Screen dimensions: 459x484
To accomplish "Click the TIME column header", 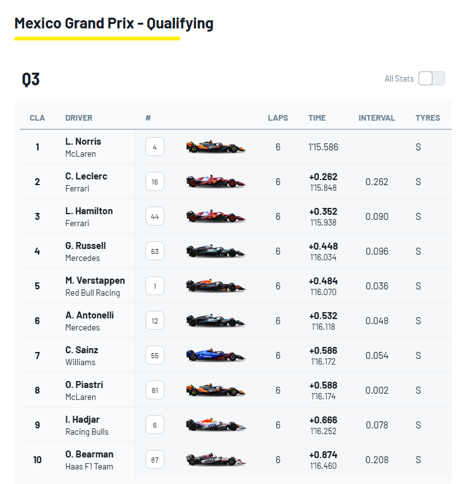I will (x=317, y=118).
